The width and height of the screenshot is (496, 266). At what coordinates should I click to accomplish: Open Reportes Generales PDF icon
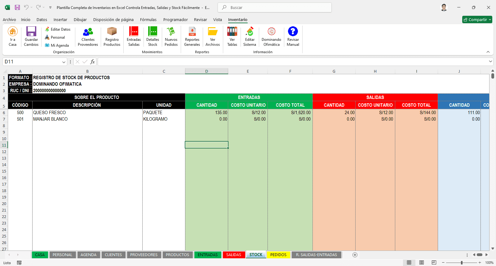(x=192, y=32)
